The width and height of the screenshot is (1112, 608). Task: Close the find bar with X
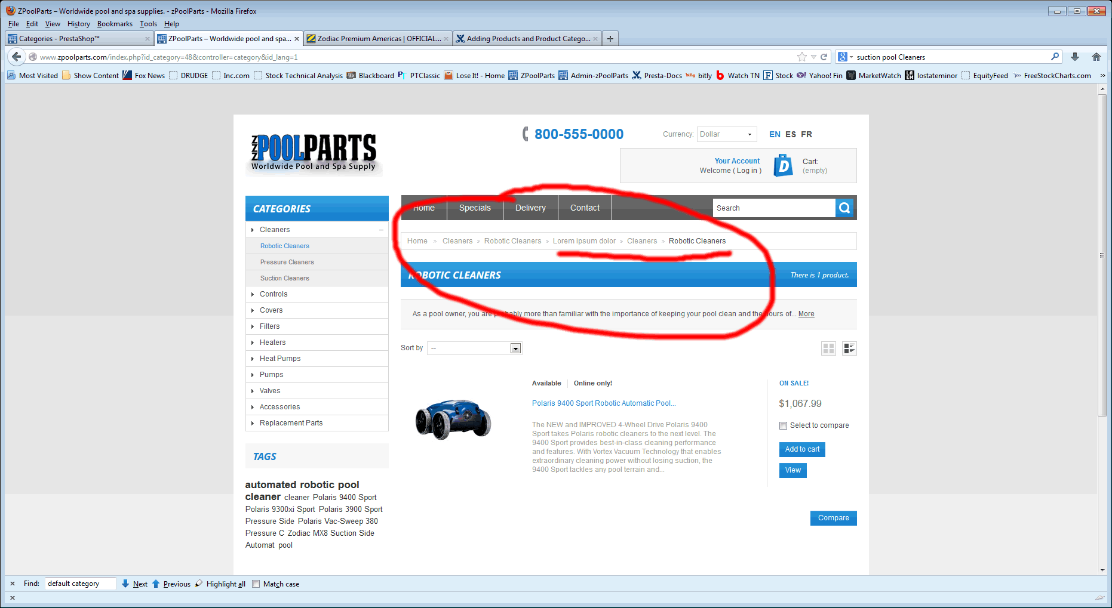(13, 584)
